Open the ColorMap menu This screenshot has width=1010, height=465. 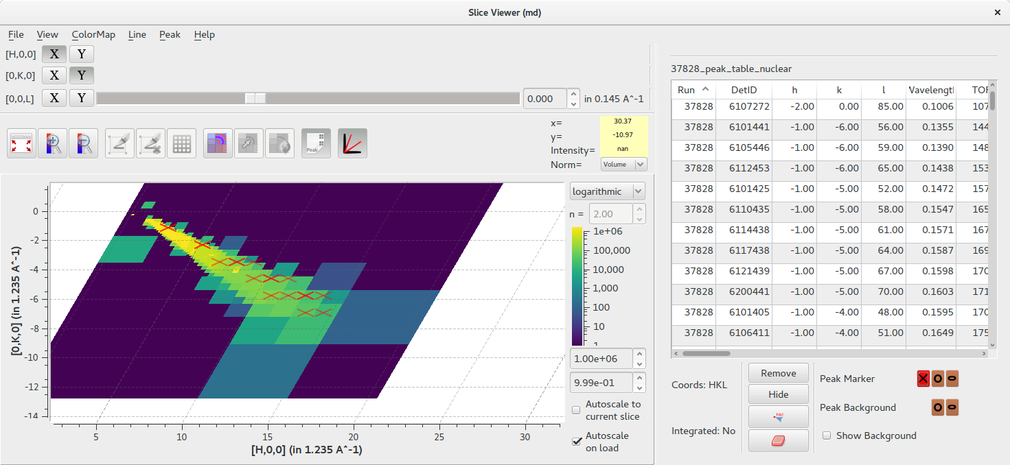pyautogui.click(x=93, y=34)
